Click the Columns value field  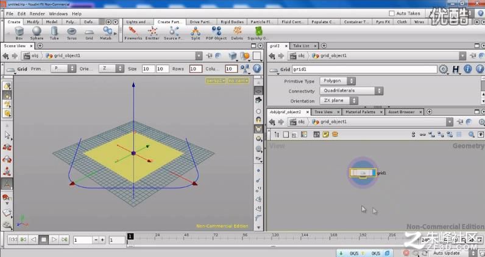click(x=231, y=69)
